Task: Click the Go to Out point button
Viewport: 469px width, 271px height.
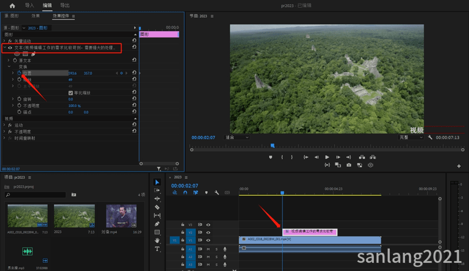Action: click(x=349, y=157)
